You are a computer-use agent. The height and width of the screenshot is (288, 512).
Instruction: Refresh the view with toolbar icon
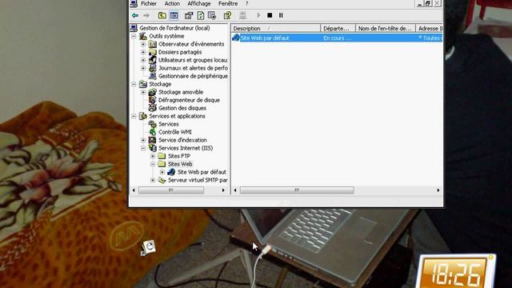pyautogui.click(x=201, y=15)
